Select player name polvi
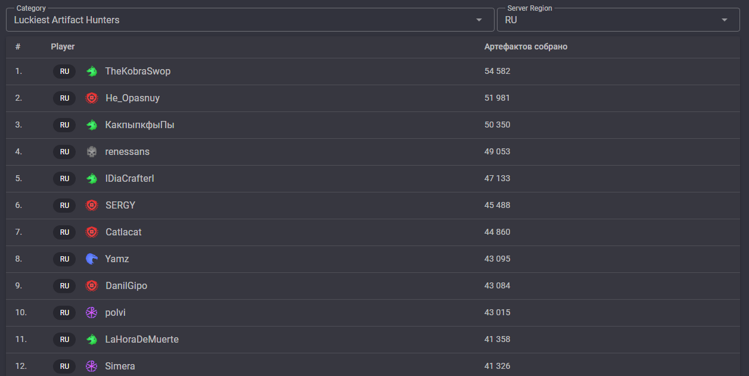This screenshot has height=376, width=749. pyautogui.click(x=116, y=313)
